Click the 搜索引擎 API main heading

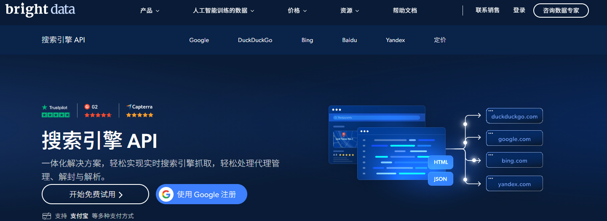99,140
